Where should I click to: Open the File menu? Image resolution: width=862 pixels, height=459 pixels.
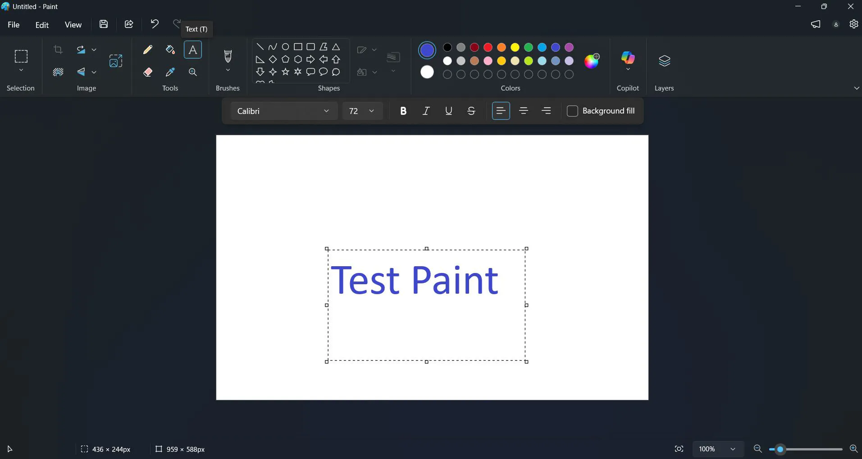pos(14,25)
